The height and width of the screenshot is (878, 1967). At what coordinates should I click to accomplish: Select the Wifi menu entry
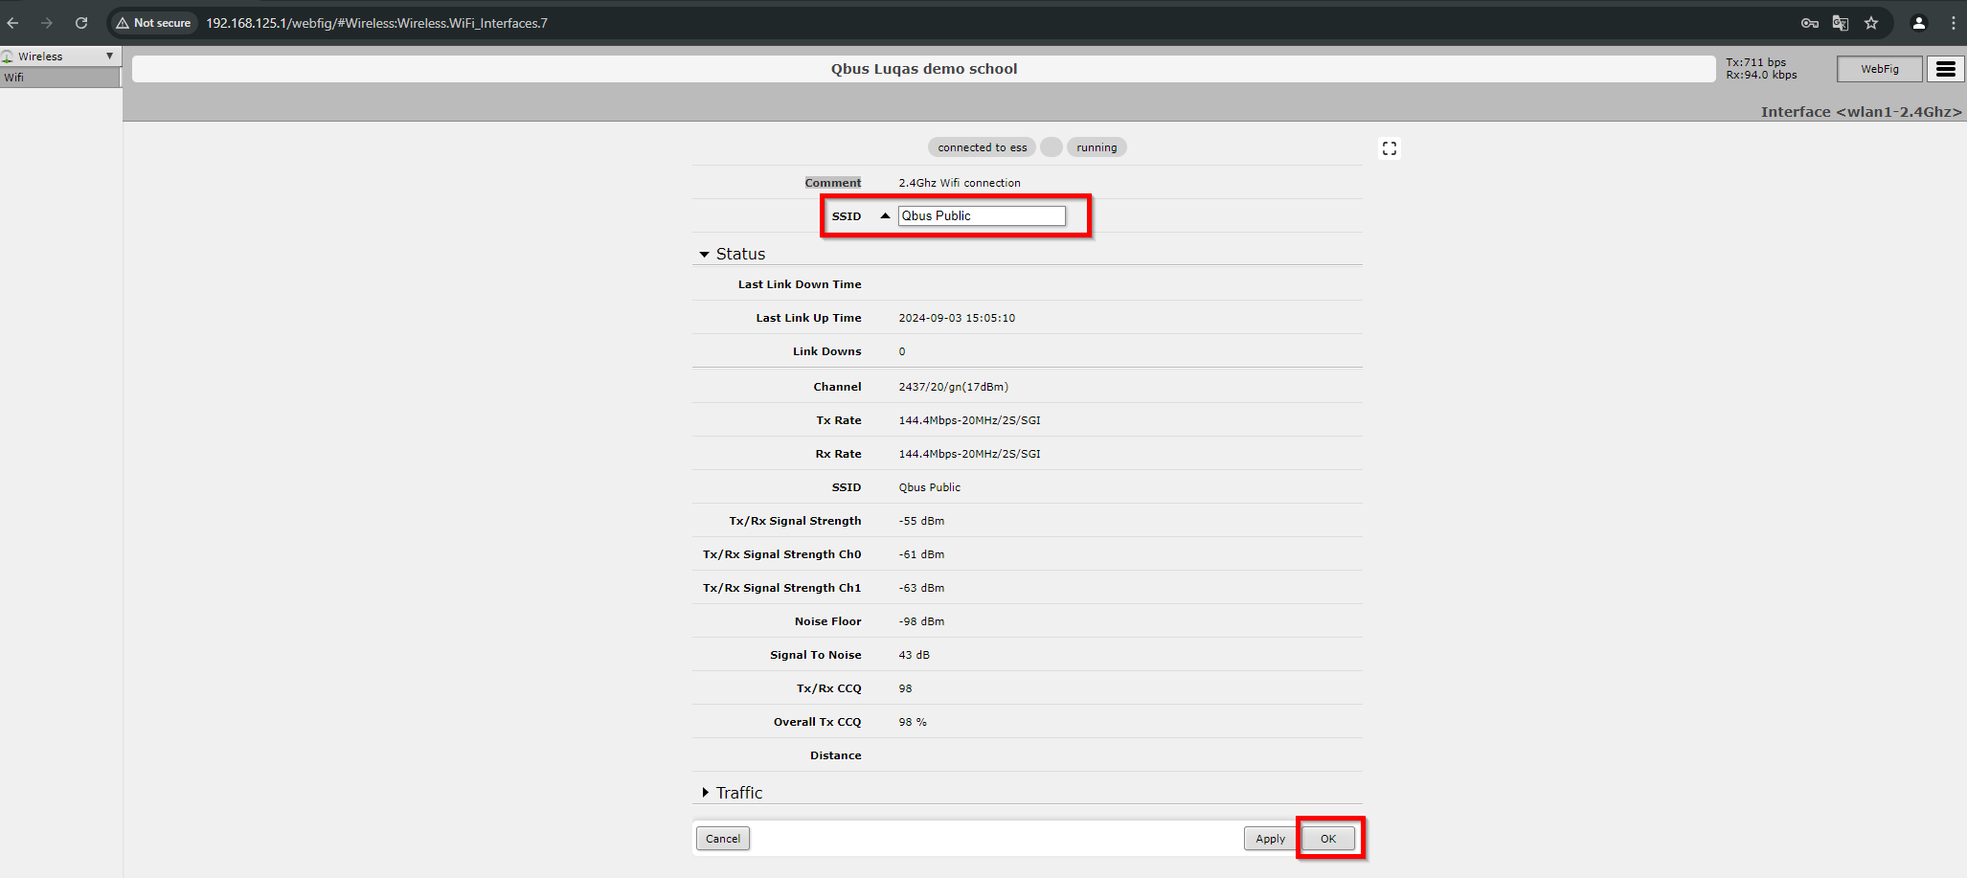pyautogui.click(x=59, y=78)
